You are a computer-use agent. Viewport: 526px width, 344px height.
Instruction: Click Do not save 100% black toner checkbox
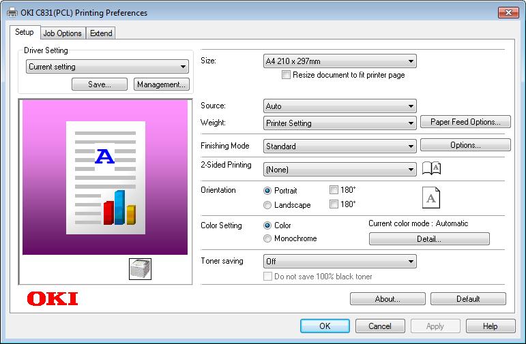coord(267,277)
